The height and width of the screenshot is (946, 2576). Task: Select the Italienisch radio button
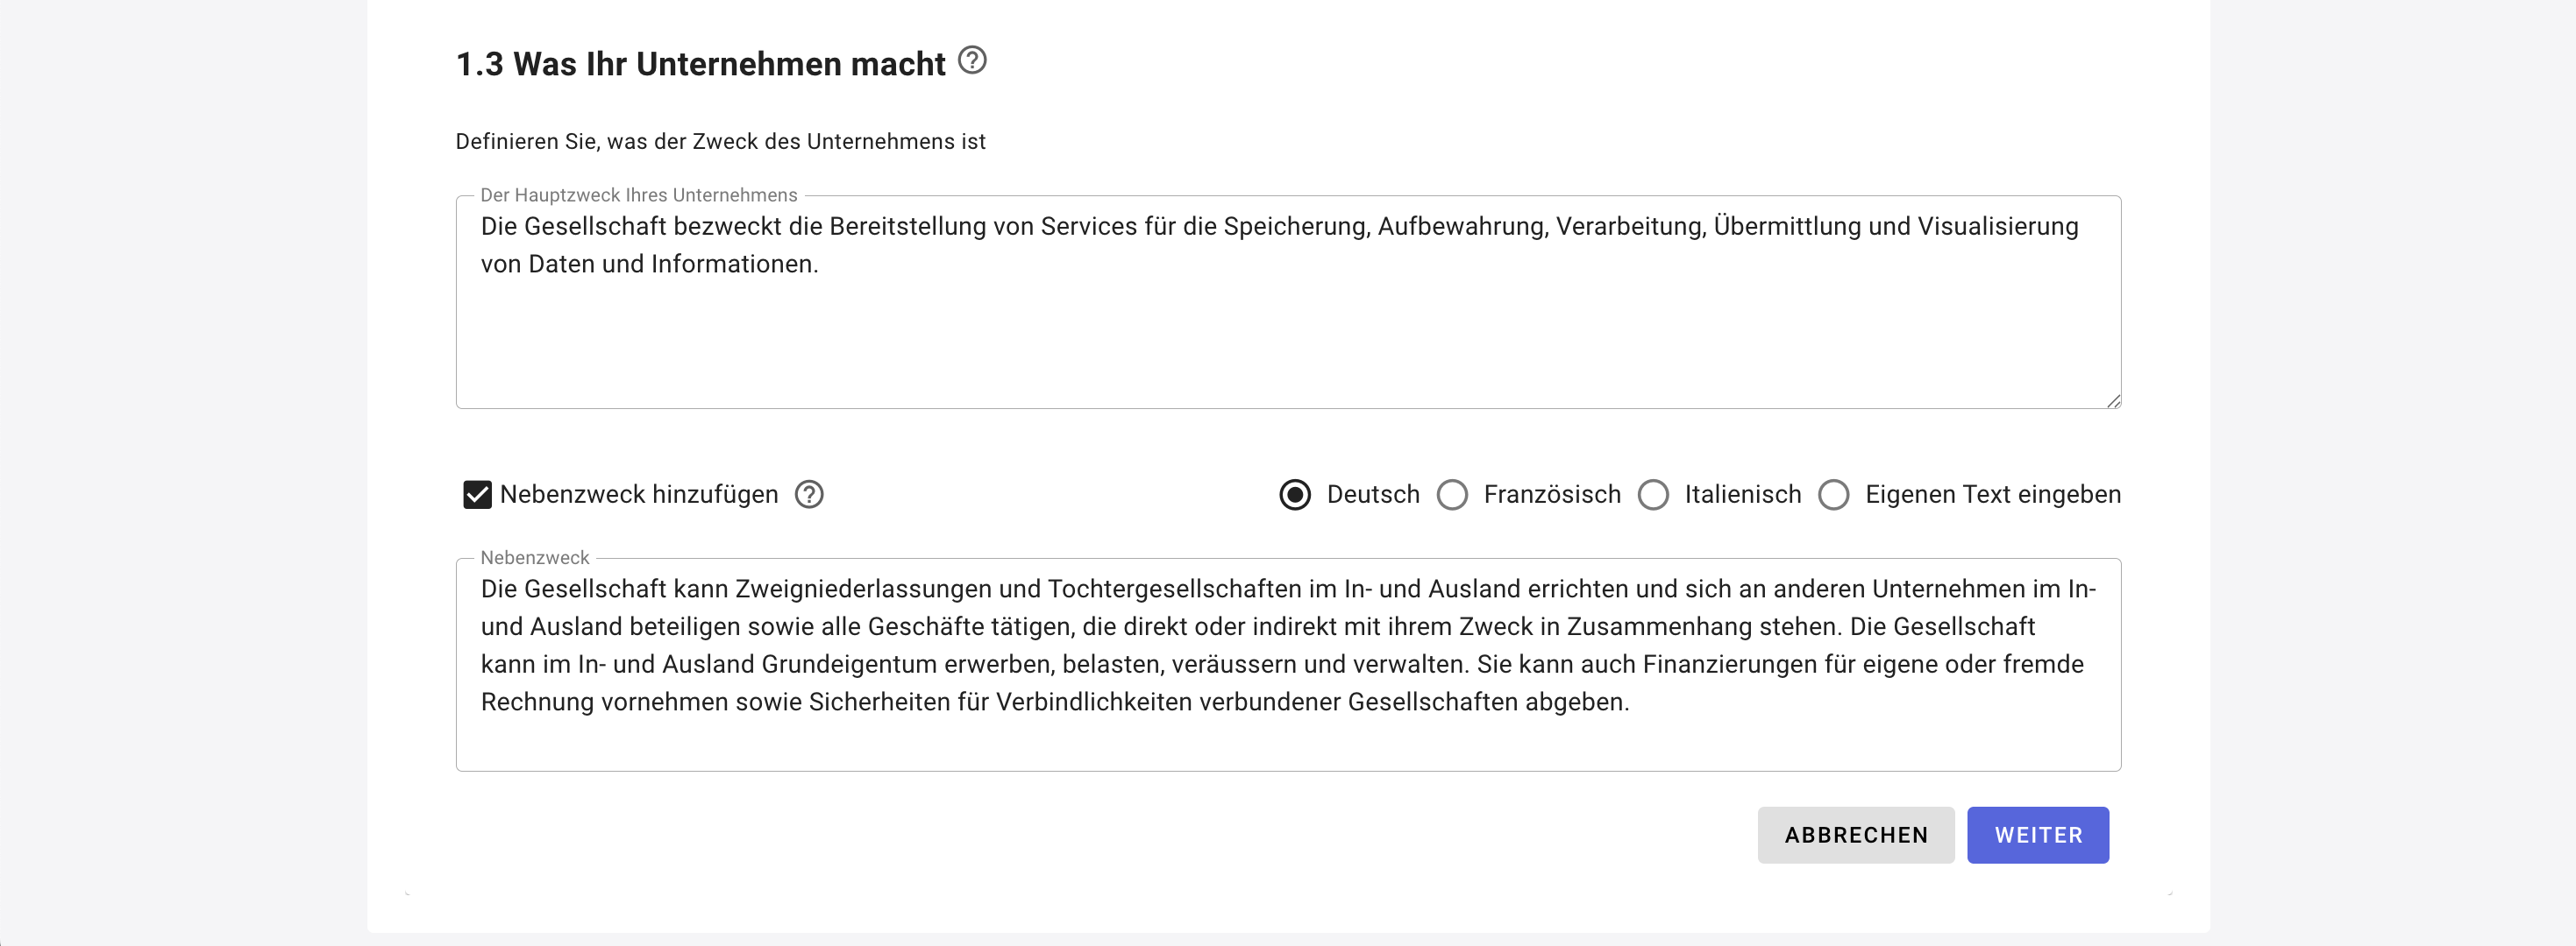pos(1653,495)
